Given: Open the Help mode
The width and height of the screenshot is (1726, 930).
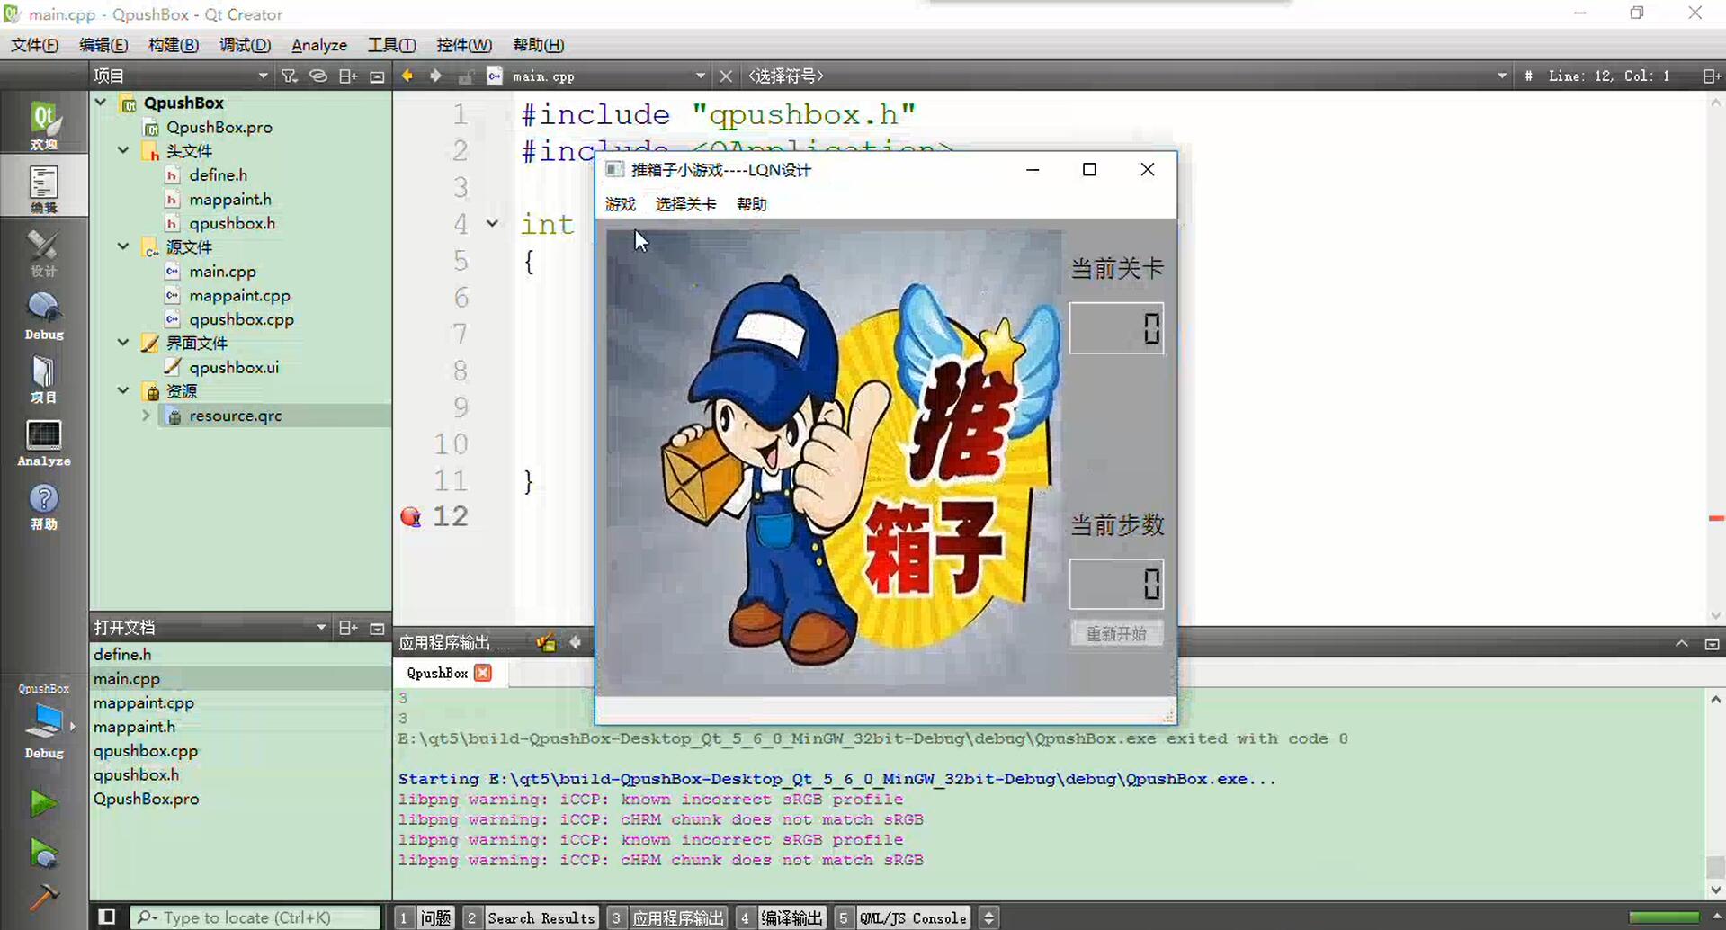Looking at the screenshot, I should (43, 505).
